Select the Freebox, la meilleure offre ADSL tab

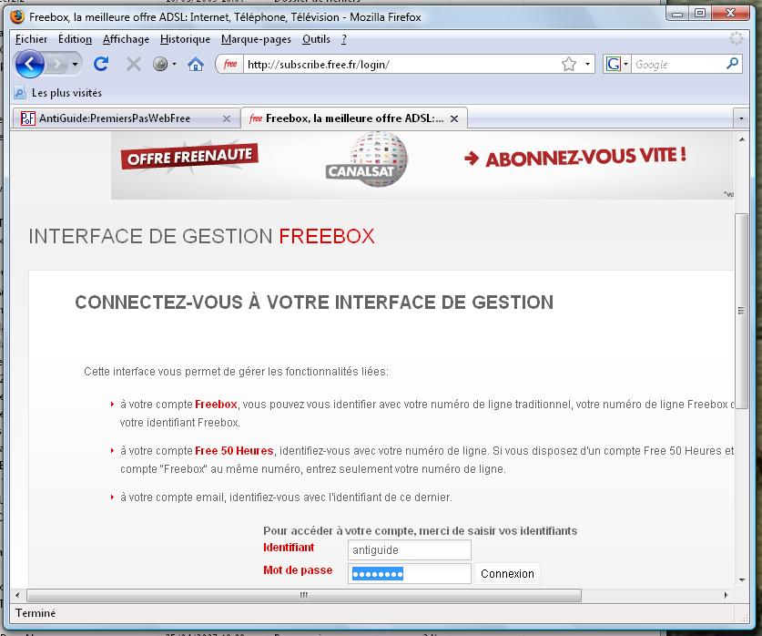pos(354,118)
